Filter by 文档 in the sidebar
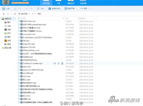This screenshot has width=143, height=106. (8, 26)
